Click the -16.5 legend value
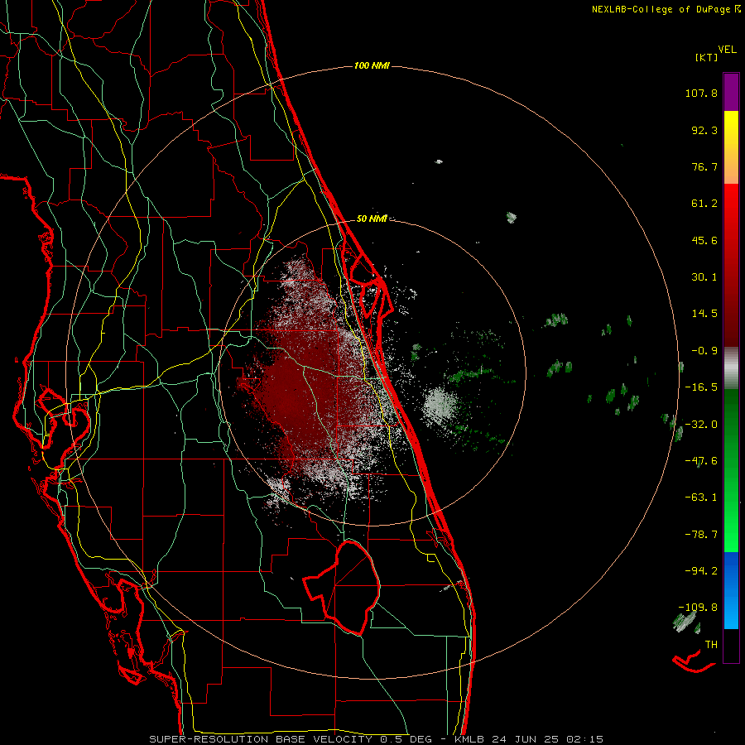This screenshot has width=745, height=745. [701, 387]
